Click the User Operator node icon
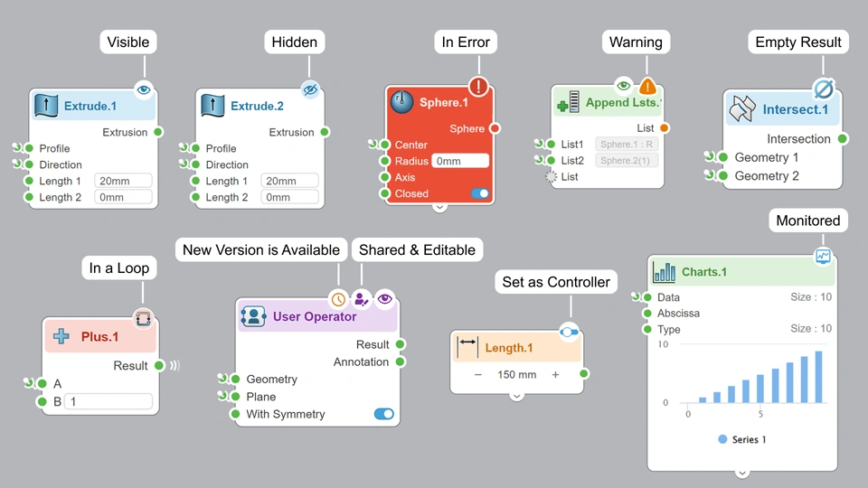 click(x=253, y=316)
